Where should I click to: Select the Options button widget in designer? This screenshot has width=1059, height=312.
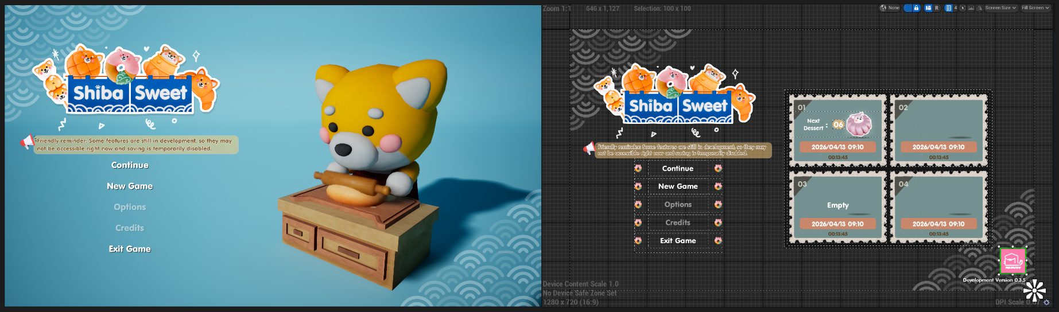pyautogui.click(x=678, y=205)
